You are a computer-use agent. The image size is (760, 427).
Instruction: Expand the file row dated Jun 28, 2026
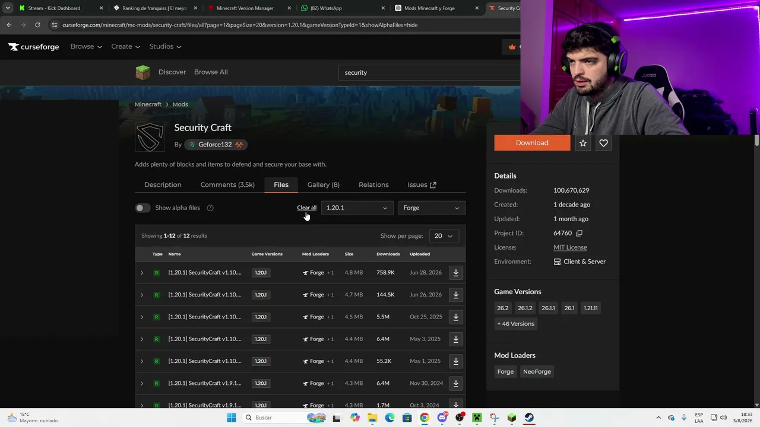(142, 273)
